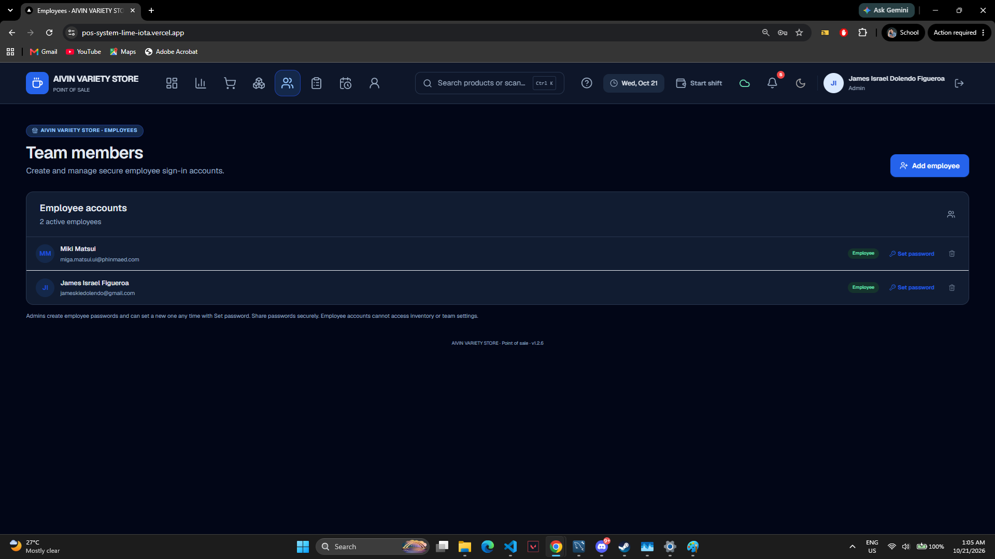
Task: Open Visual Studio Code from the taskbar
Action: 510,547
